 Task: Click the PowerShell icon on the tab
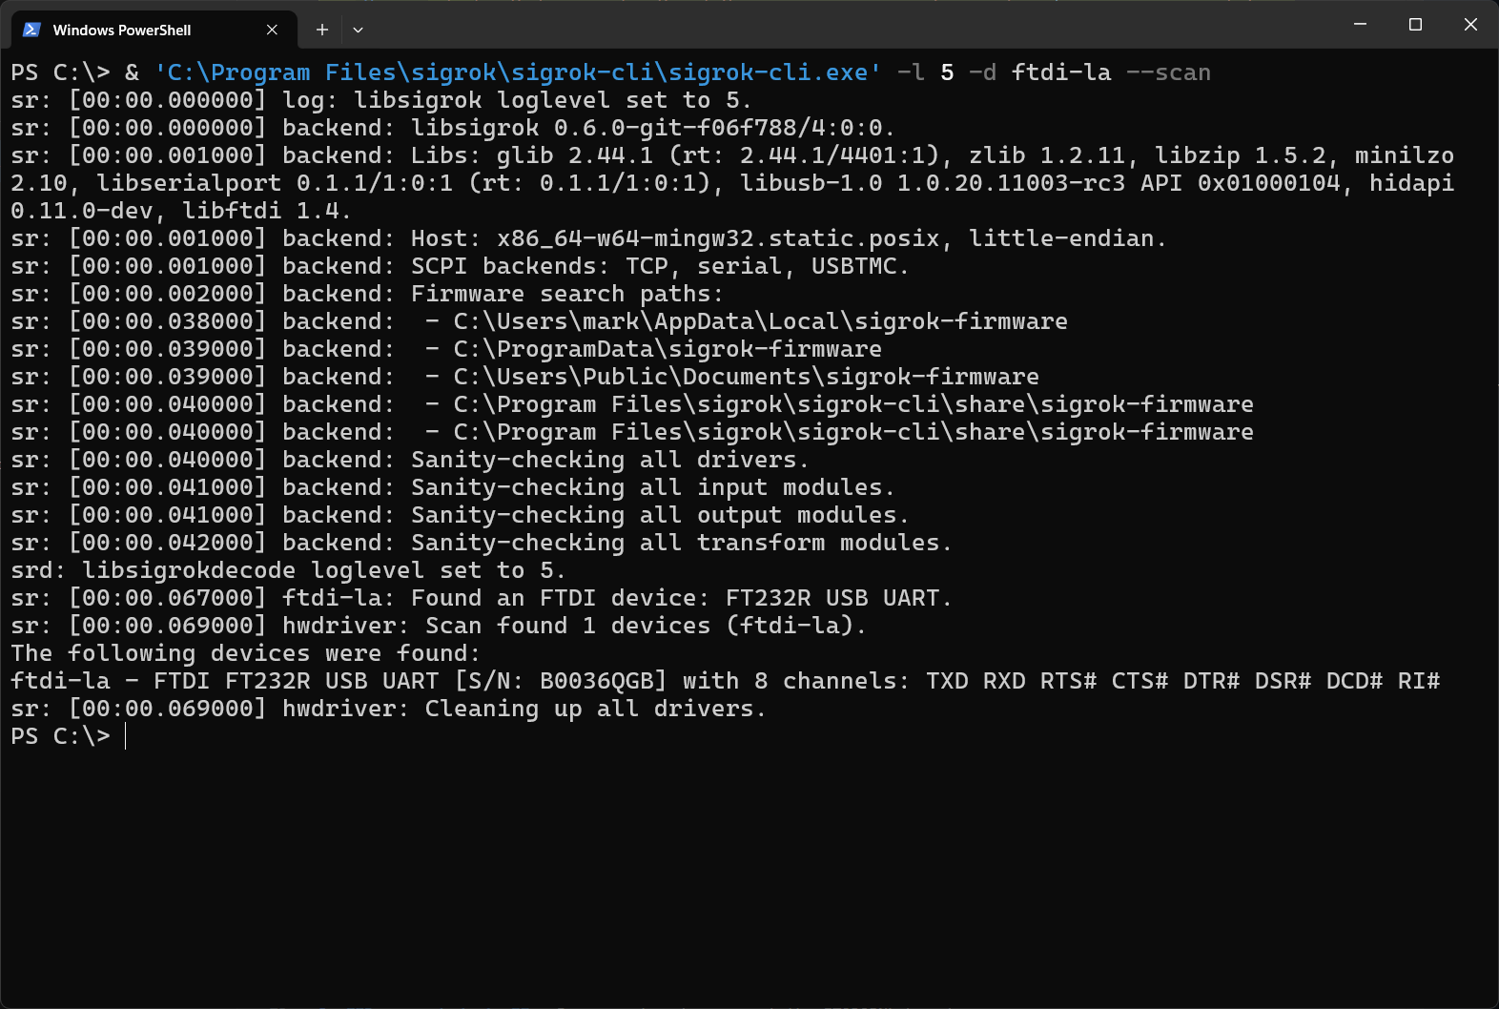click(x=31, y=30)
